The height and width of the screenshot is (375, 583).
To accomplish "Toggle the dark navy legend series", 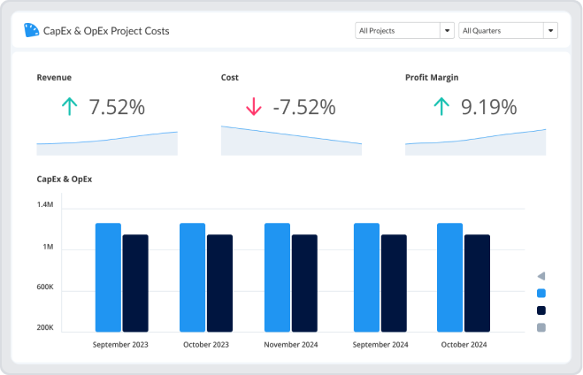I will point(541,310).
